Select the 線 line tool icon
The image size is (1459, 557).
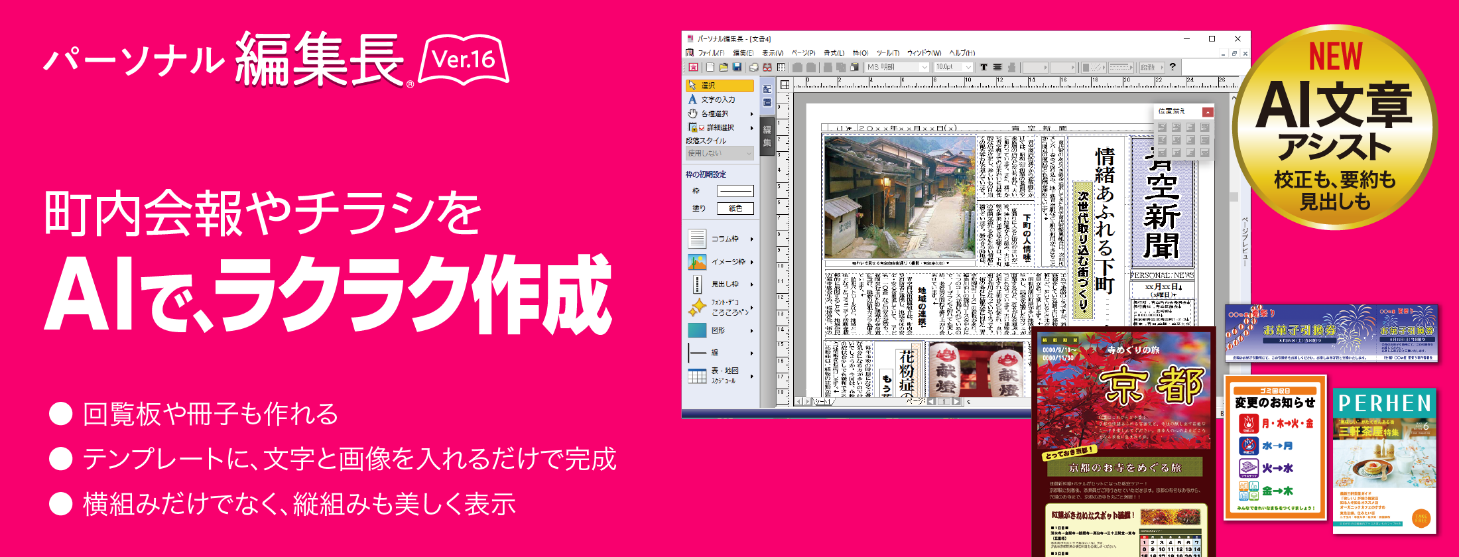coord(697,352)
